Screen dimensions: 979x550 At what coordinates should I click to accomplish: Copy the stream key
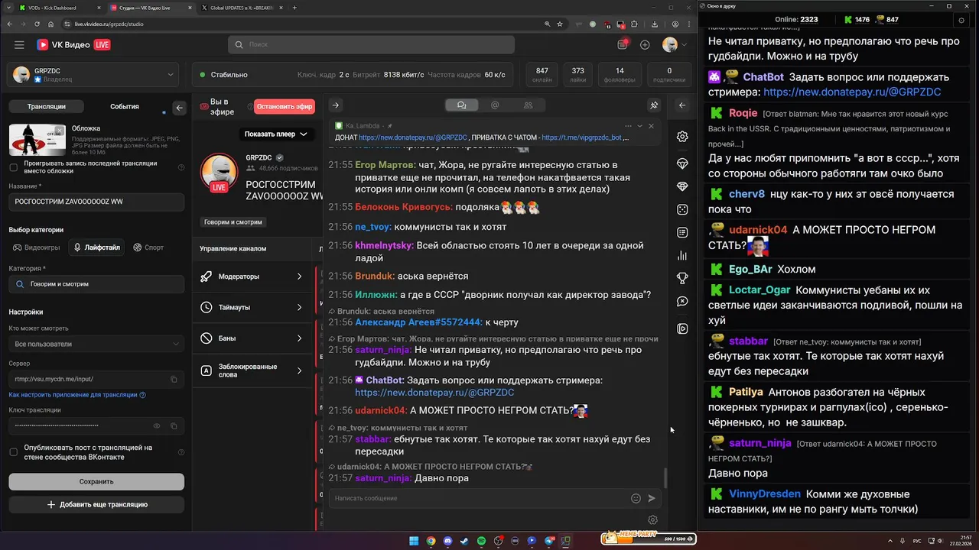174,425
